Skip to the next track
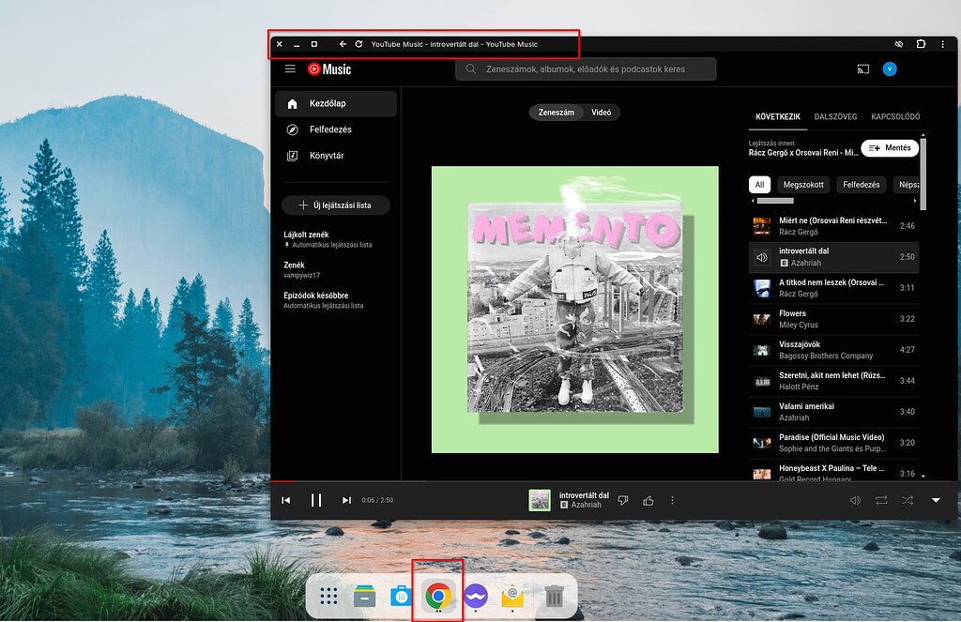Viewport: 961px width, 622px height. pos(346,500)
